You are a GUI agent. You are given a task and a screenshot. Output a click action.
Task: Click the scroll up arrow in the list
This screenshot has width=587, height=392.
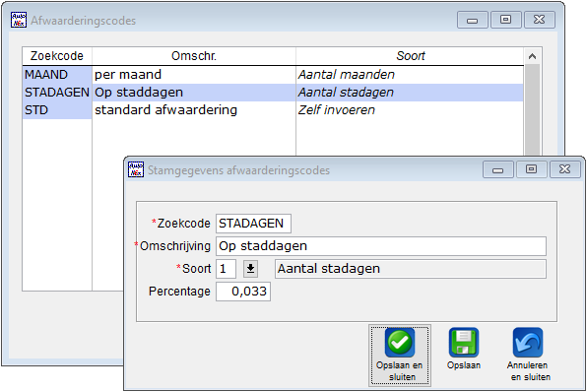point(532,56)
